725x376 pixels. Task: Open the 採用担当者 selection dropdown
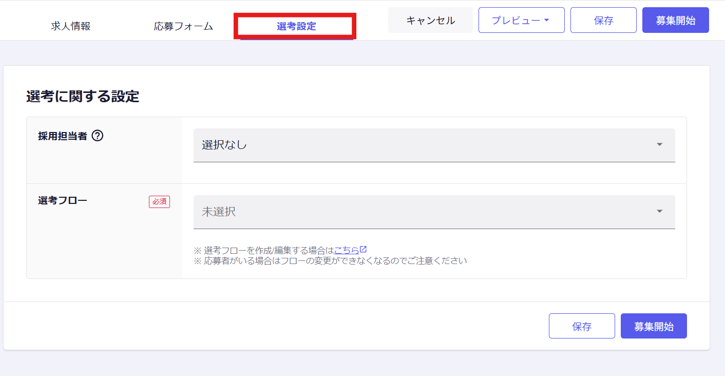[433, 145]
